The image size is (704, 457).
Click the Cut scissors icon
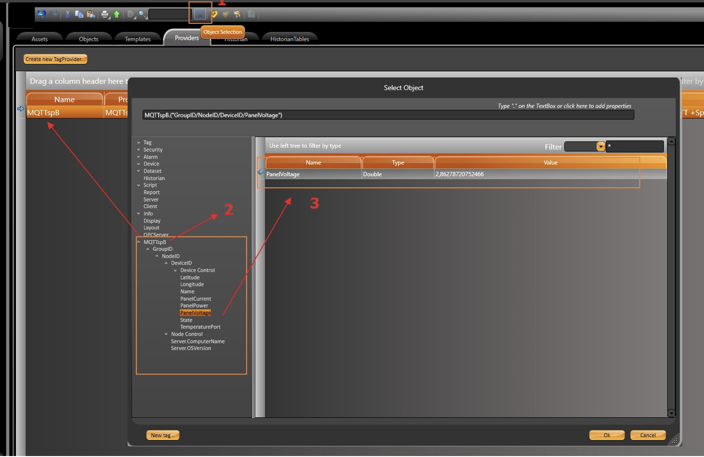[x=67, y=14]
